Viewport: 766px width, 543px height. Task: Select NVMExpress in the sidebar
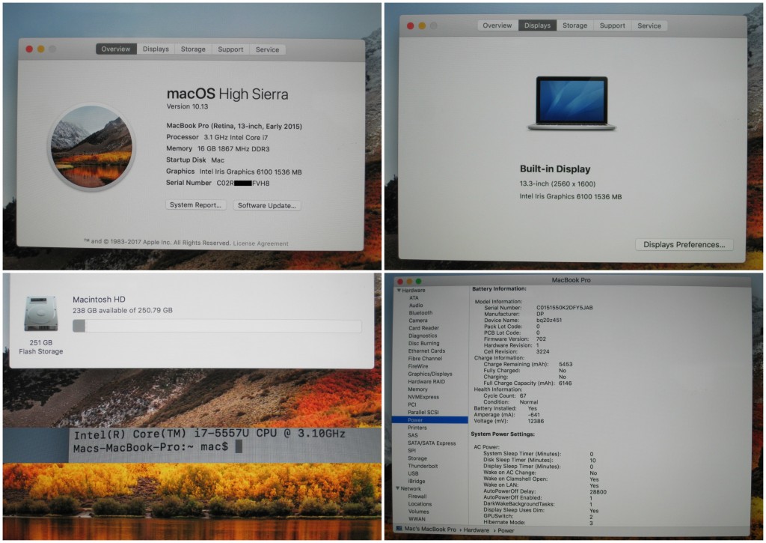[x=423, y=397]
